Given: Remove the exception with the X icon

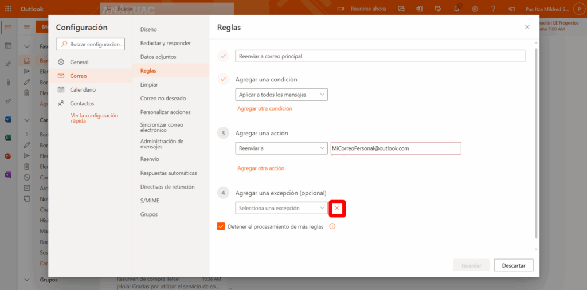Looking at the screenshot, I should [337, 208].
